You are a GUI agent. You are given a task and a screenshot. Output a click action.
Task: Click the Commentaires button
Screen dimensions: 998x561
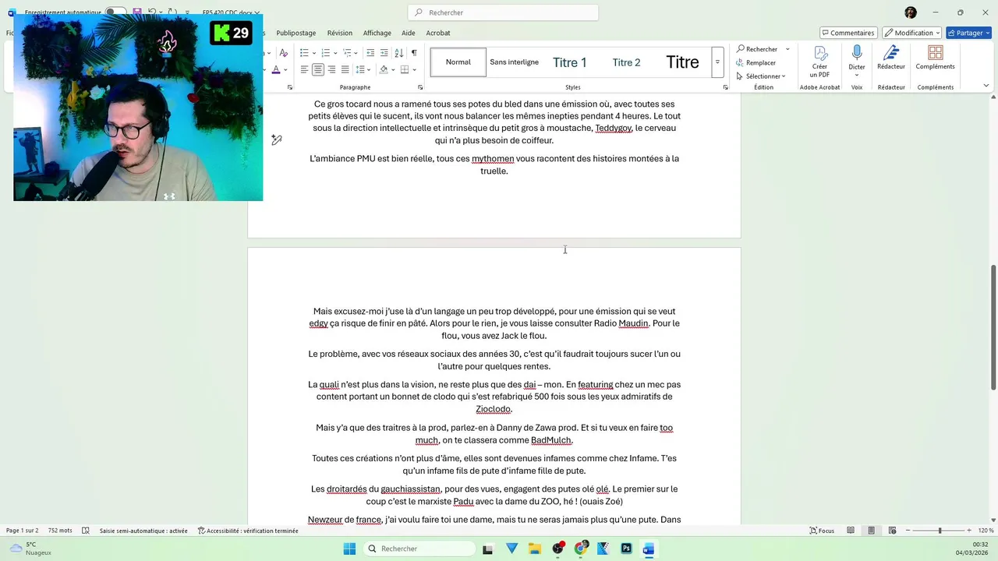tap(848, 33)
